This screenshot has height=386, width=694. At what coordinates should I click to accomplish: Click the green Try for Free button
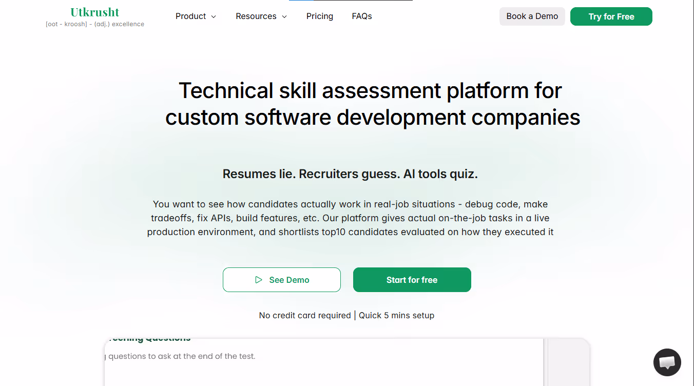[x=611, y=16]
